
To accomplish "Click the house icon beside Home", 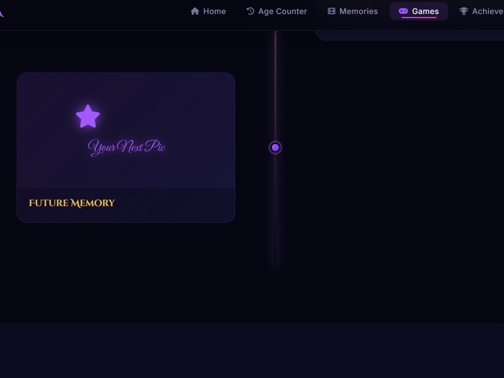I will click(195, 11).
